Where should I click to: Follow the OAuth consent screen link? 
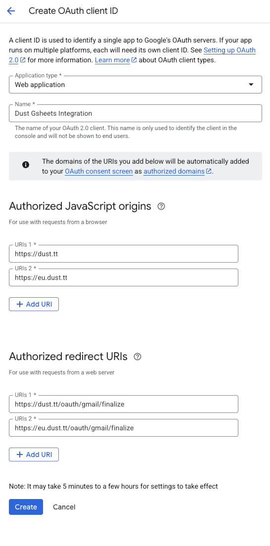[x=98, y=171]
